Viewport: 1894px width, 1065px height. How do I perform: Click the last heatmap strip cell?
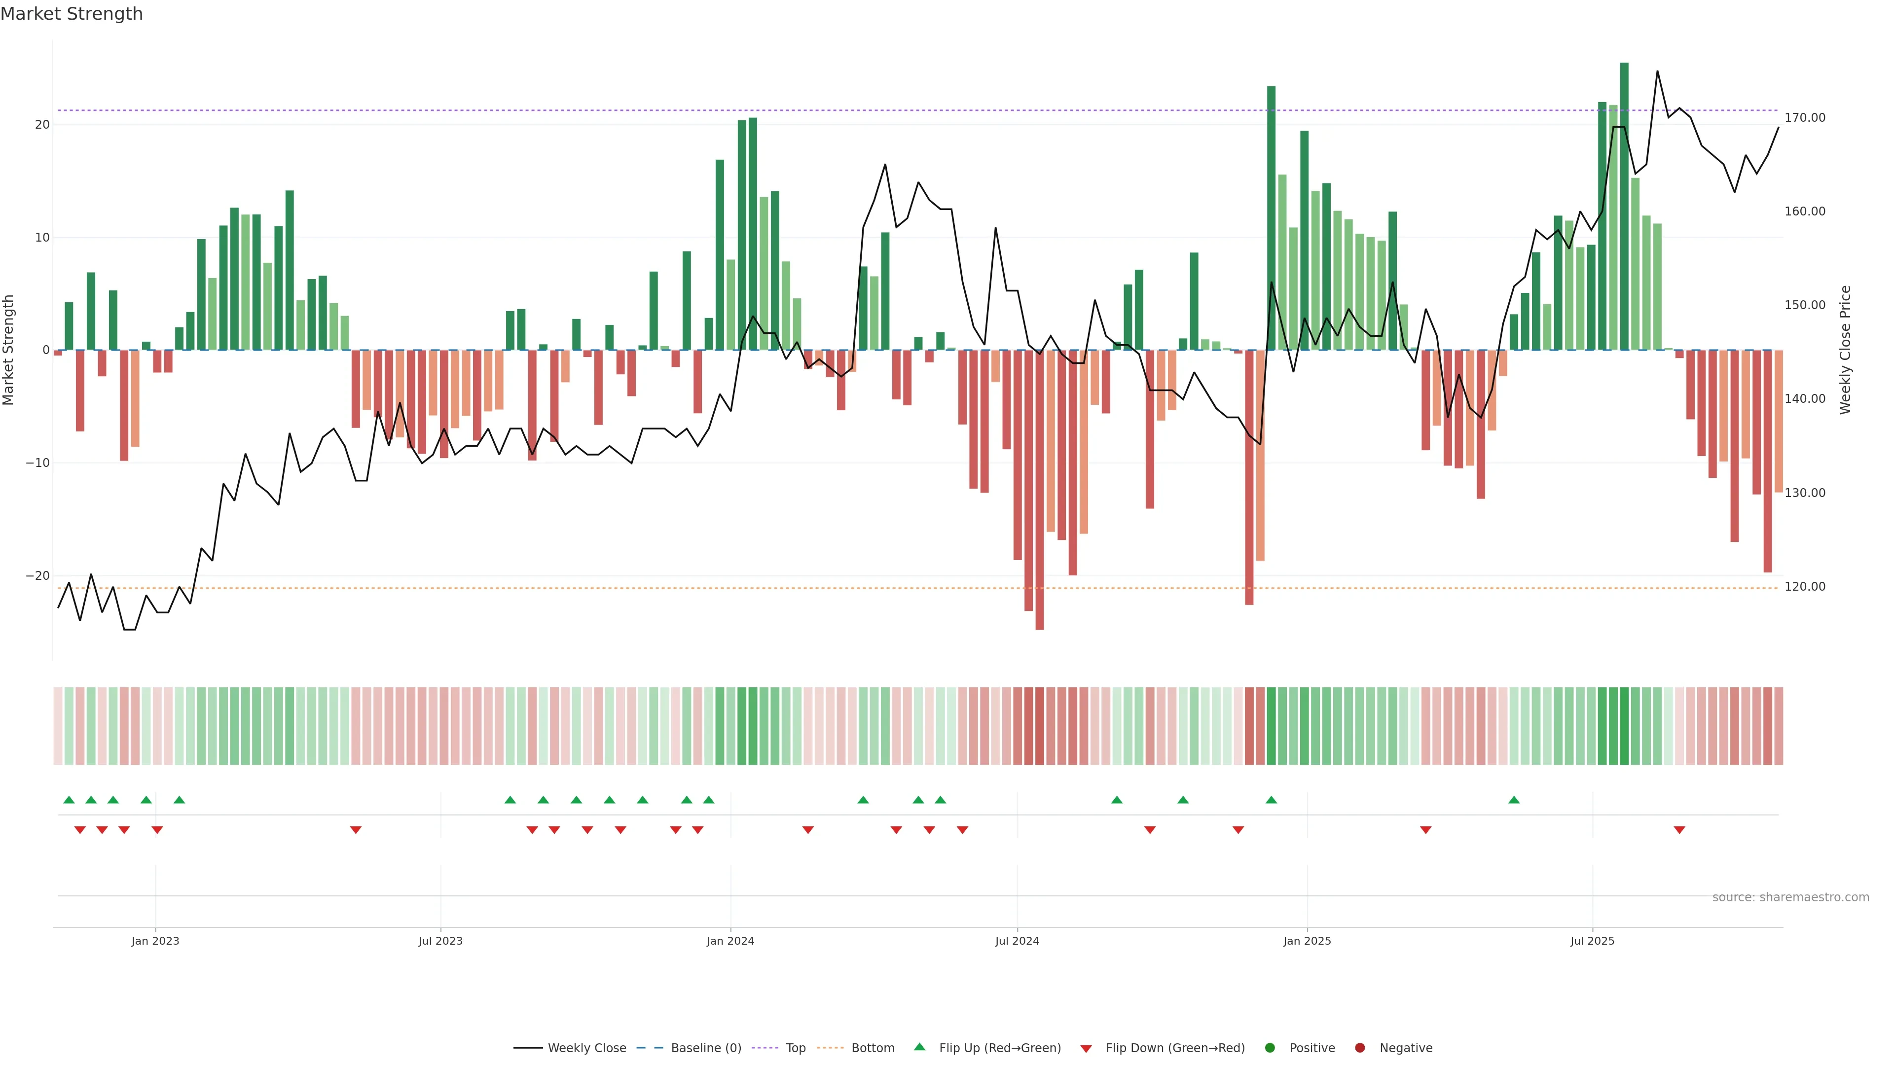pos(1779,726)
